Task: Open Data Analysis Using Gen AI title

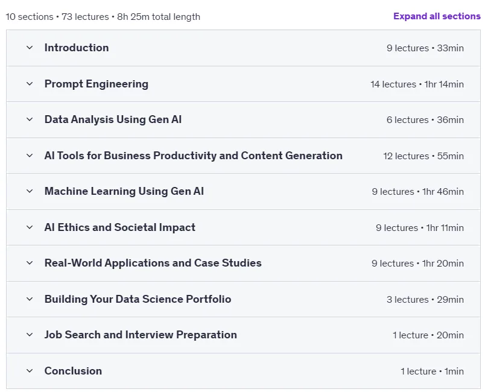Action: pyautogui.click(x=113, y=119)
